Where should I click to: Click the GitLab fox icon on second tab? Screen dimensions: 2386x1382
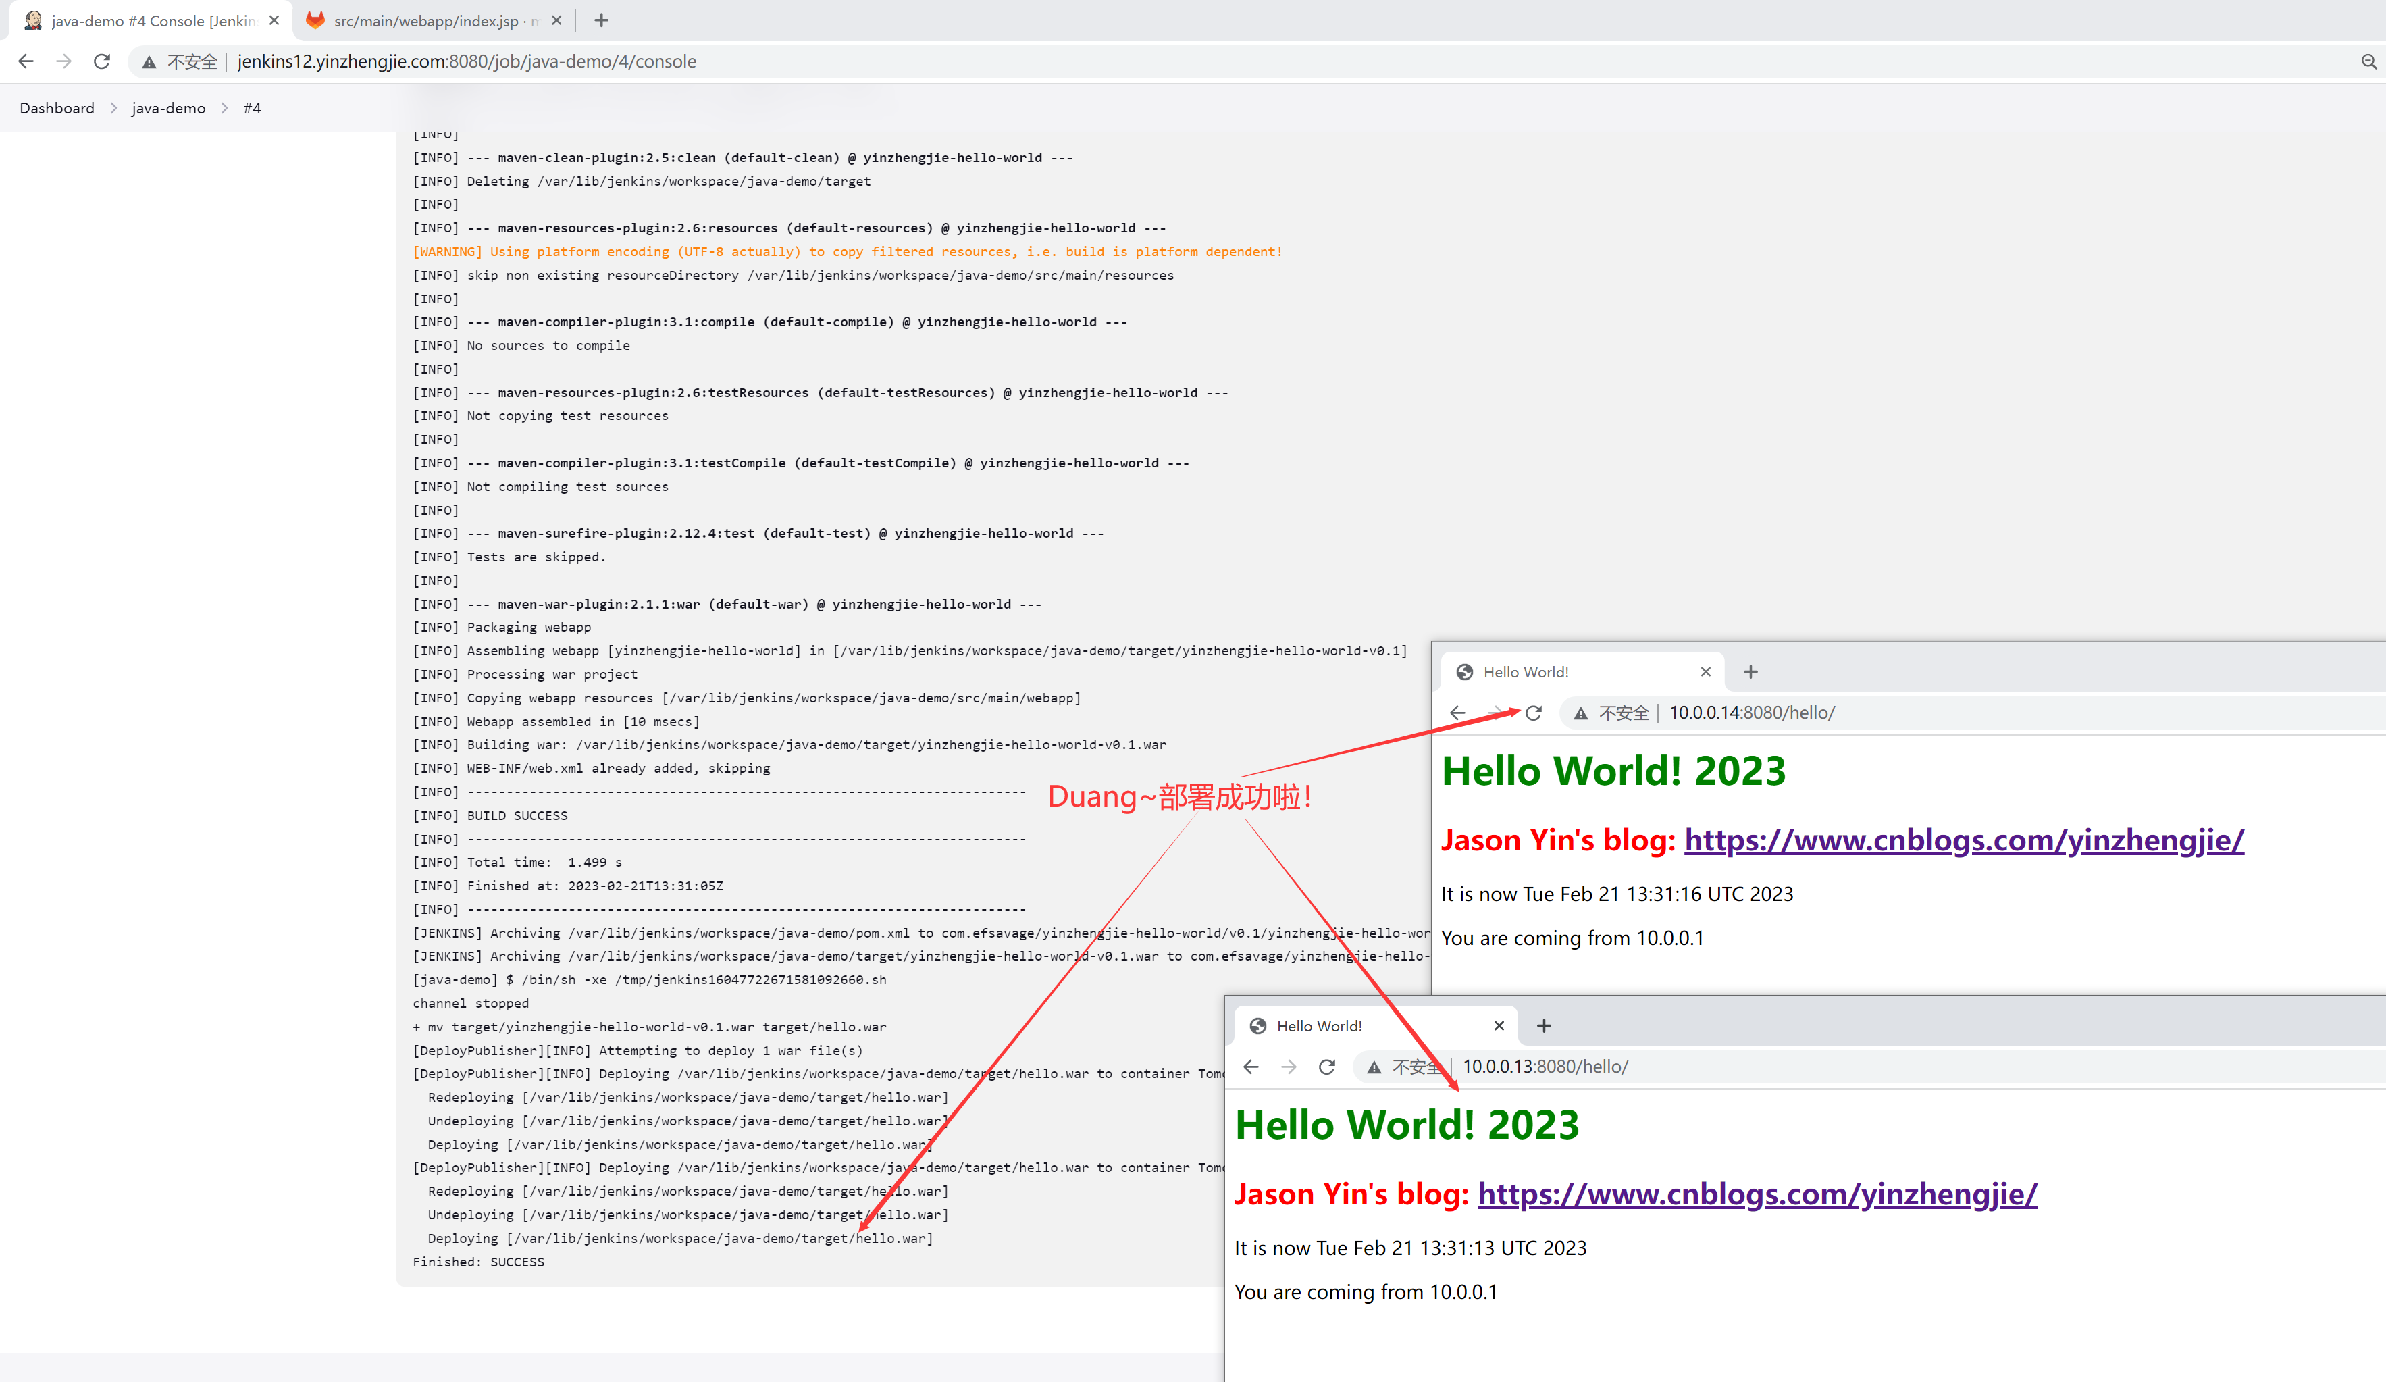(x=315, y=20)
